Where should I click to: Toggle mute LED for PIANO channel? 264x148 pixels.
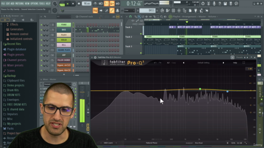(41, 25)
